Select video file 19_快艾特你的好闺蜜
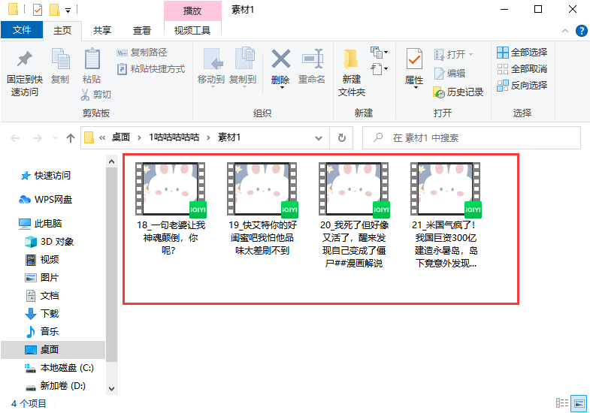The image size is (590, 413). click(x=262, y=209)
